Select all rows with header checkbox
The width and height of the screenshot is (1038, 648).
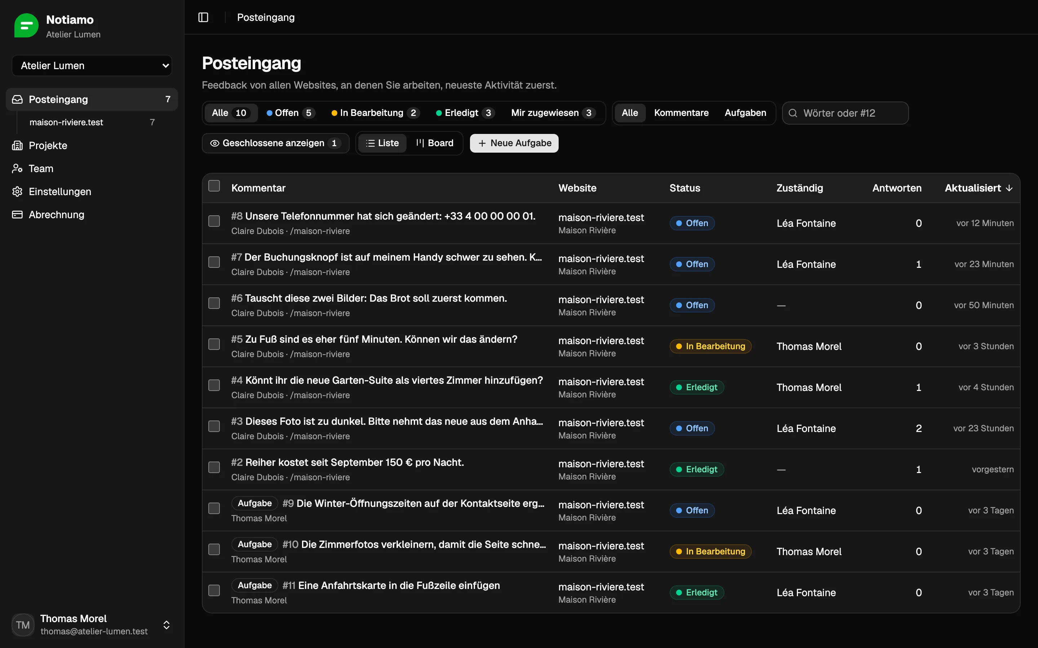click(214, 185)
